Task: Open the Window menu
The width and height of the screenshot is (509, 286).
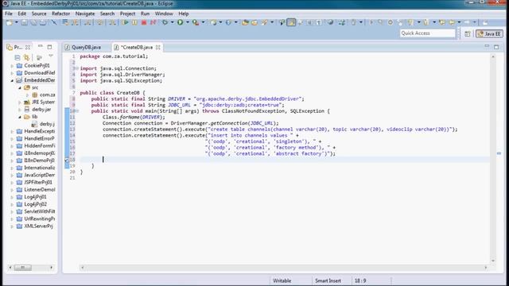Action: [164, 14]
